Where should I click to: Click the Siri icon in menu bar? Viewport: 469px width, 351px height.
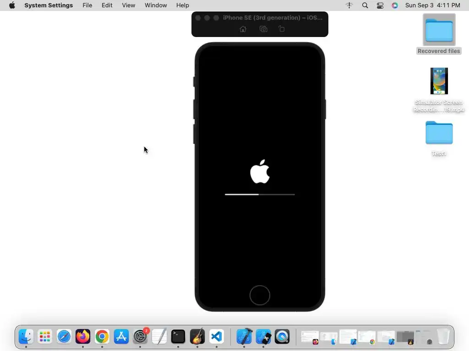tap(395, 5)
